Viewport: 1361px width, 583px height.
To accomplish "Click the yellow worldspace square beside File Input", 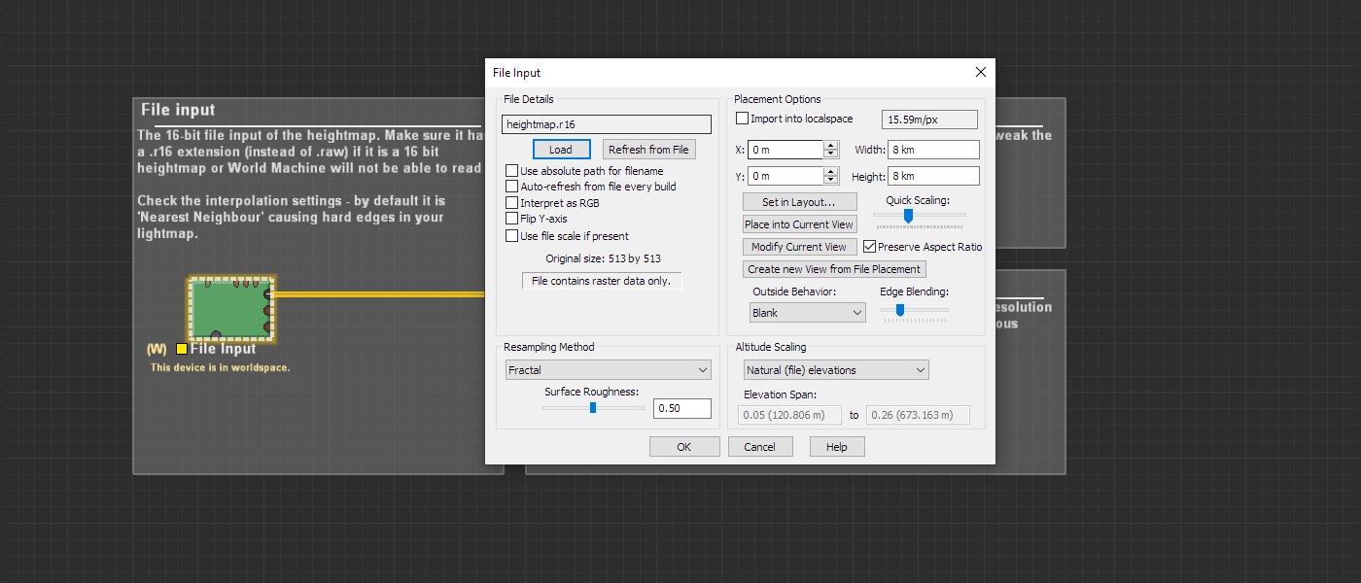I will (182, 349).
